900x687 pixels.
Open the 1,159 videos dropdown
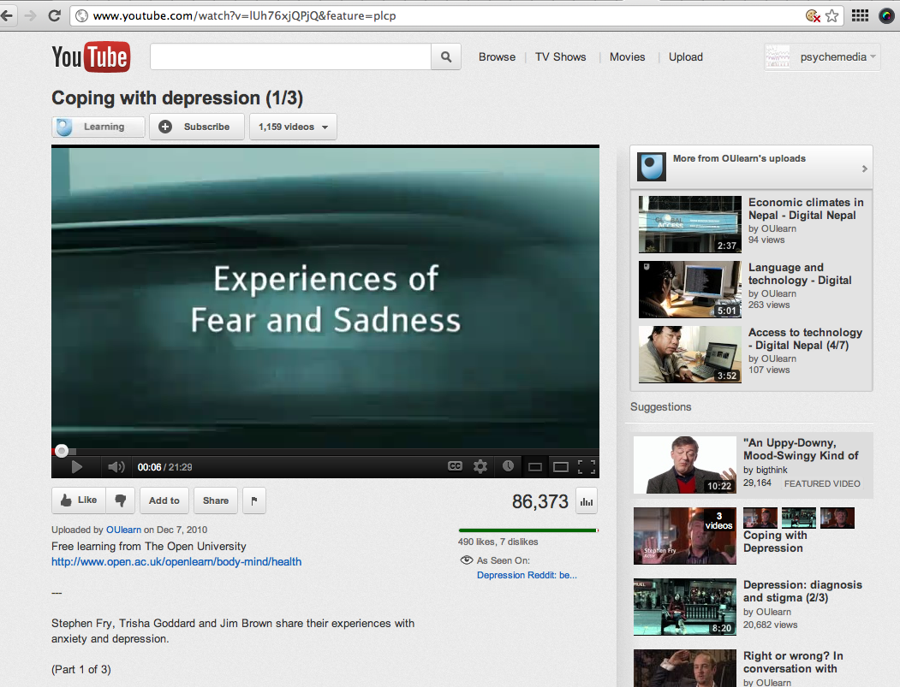click(293, 127)
